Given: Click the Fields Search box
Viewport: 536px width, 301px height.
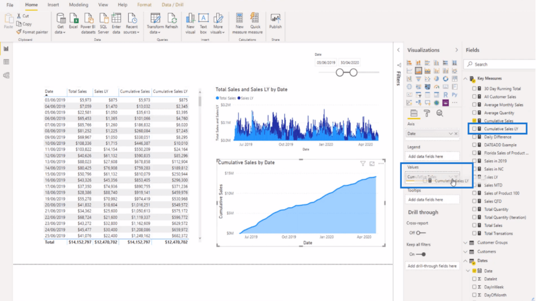Looking at the screenshot, I should coord(500,64).
